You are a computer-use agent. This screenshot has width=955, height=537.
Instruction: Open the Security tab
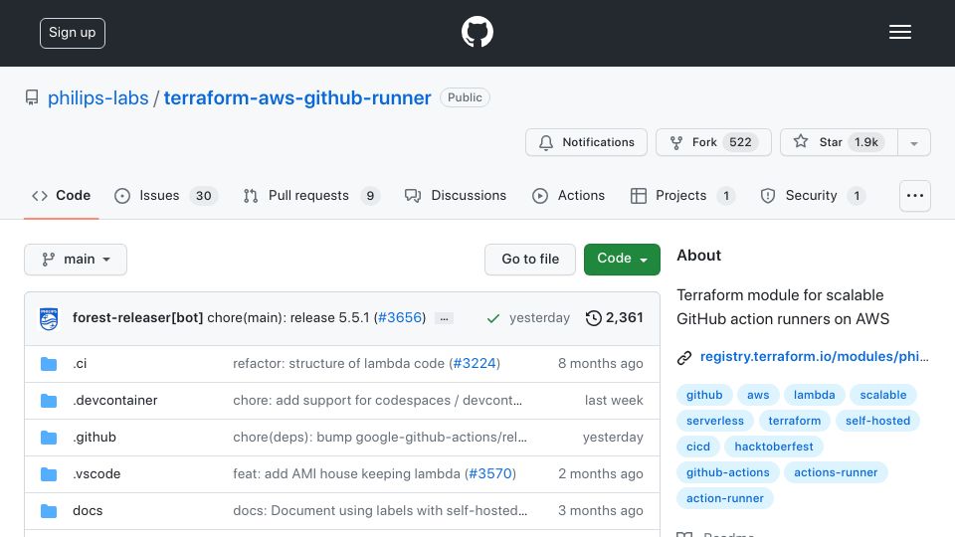point(813,196)
